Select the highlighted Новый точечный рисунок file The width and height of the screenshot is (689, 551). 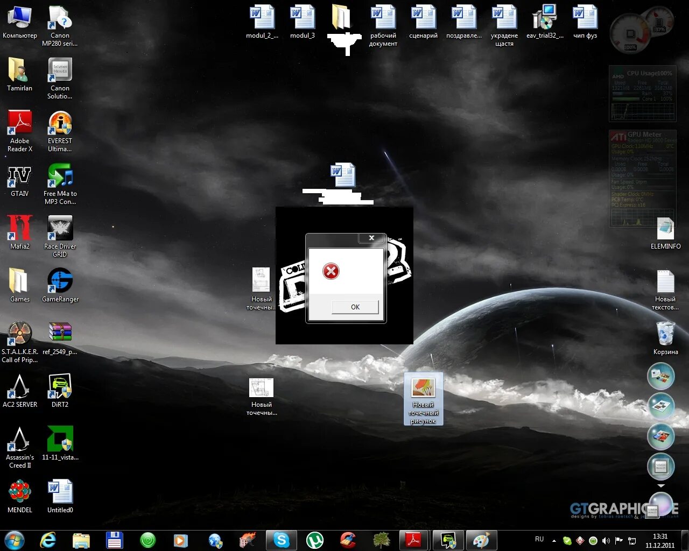[424, 399]
